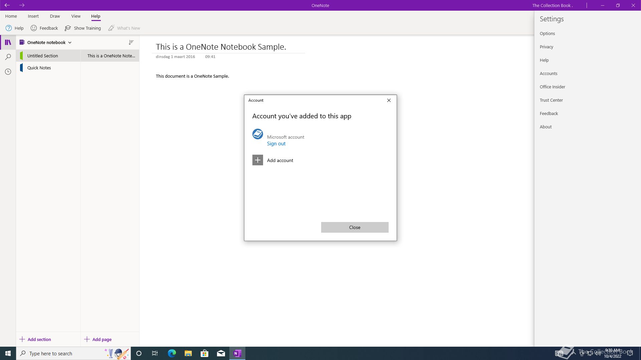Viewport: 641px width, 360px height.
Task: Open Microsoft Edge from taskbar
Action: pos(172,353)
